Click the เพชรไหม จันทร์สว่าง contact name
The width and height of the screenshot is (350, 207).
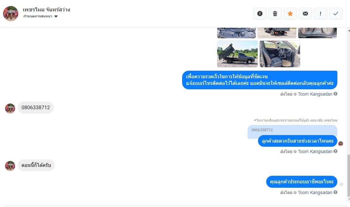pyautogui.click(x=46, y=9)
